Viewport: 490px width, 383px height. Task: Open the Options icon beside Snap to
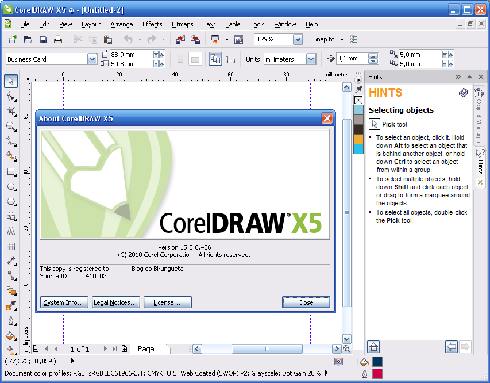pyautogui.click(x=354, y=40)
